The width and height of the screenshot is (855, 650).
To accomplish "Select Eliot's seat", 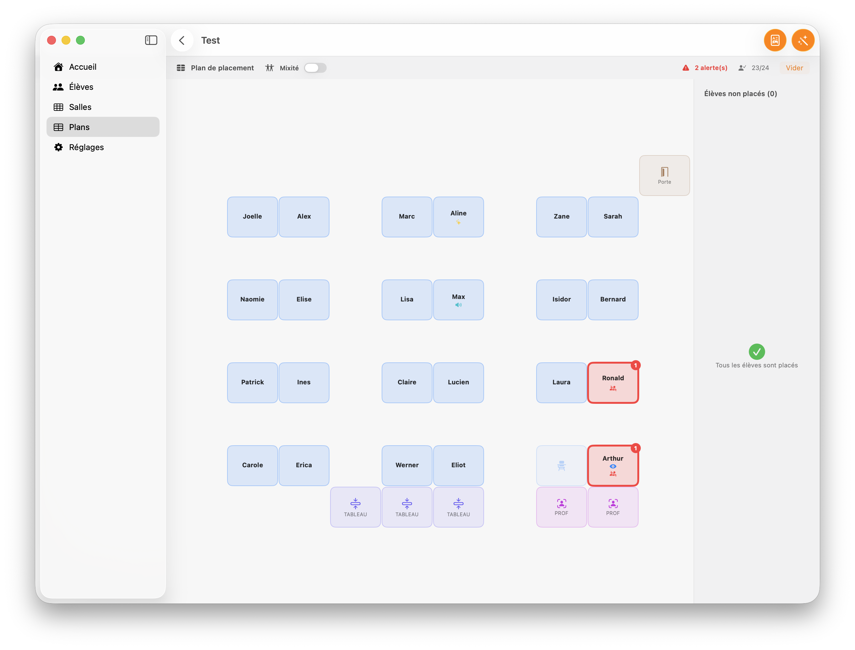I will (458, 465).
